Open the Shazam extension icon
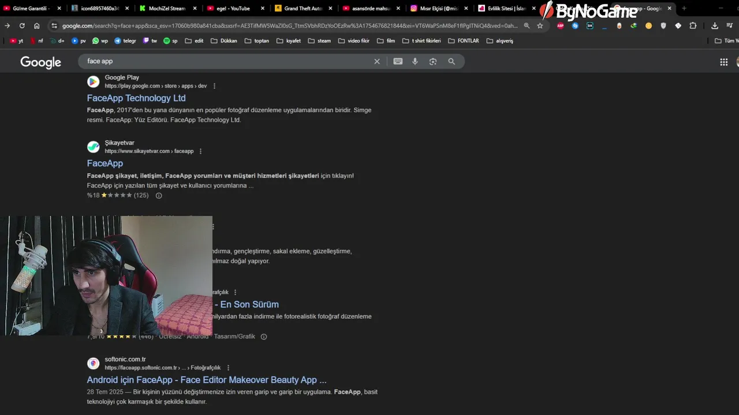 point(575,26)
